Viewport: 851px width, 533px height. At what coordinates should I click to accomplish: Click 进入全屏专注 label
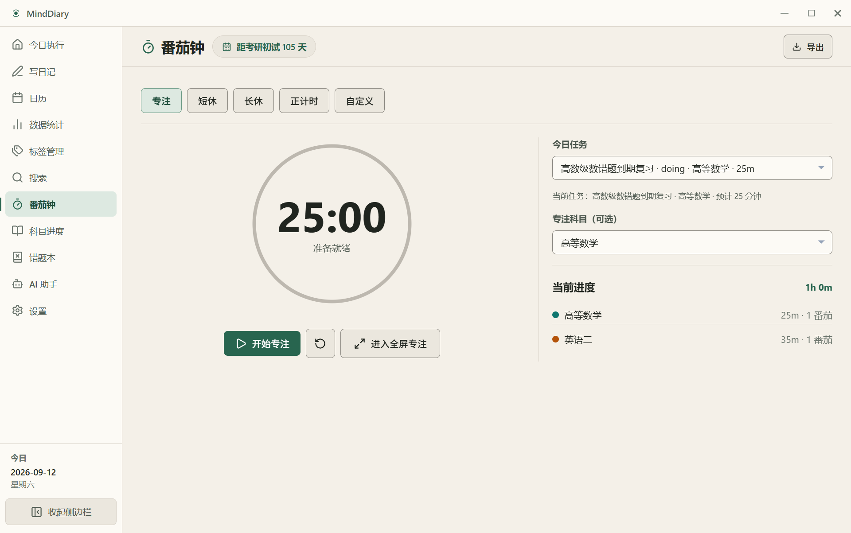(398, 344)
